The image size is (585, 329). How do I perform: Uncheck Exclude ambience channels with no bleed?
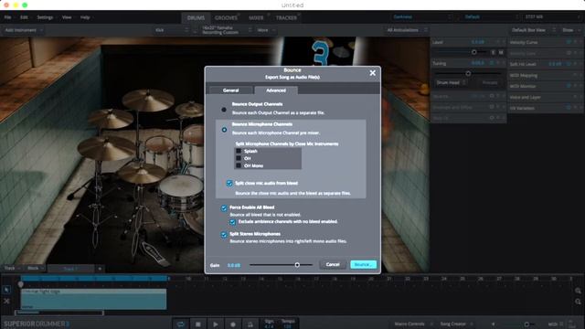click(233, 222)
